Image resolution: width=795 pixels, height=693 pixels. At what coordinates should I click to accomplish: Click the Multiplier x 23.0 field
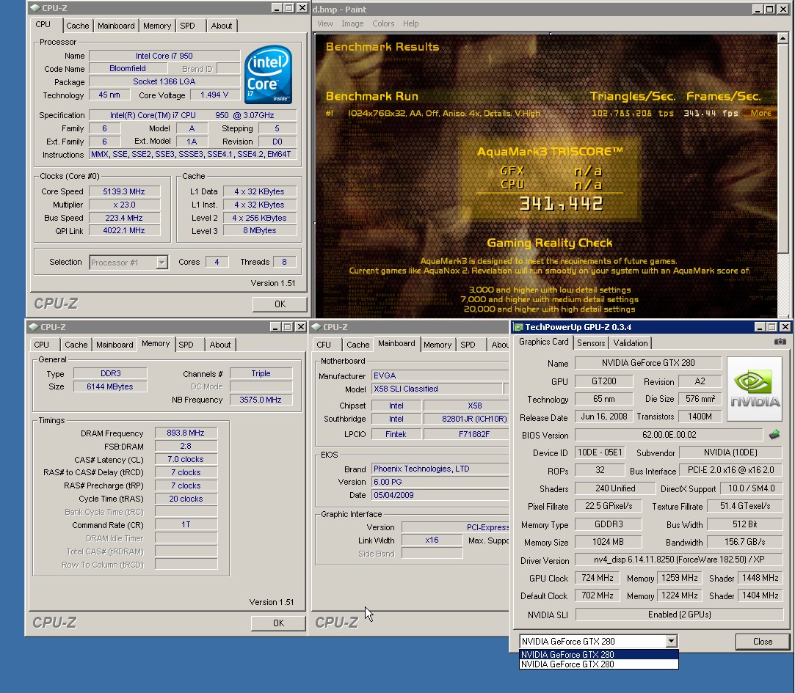tap(124, 205)
